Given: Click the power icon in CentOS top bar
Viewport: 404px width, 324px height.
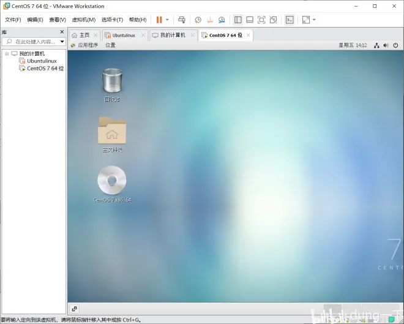Looking at the screenshot, I should click(395, 45).
